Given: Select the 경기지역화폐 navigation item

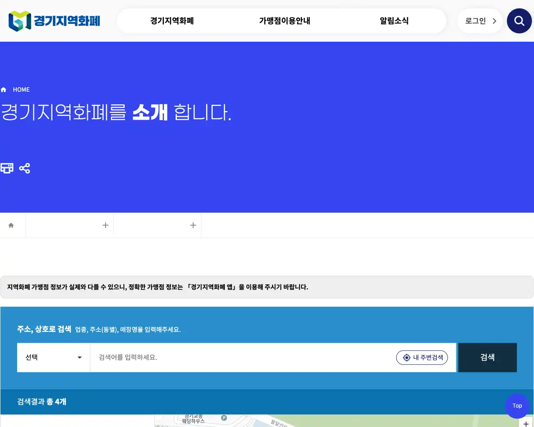Looking at the screenshot, I should click(x=171, y=20).
